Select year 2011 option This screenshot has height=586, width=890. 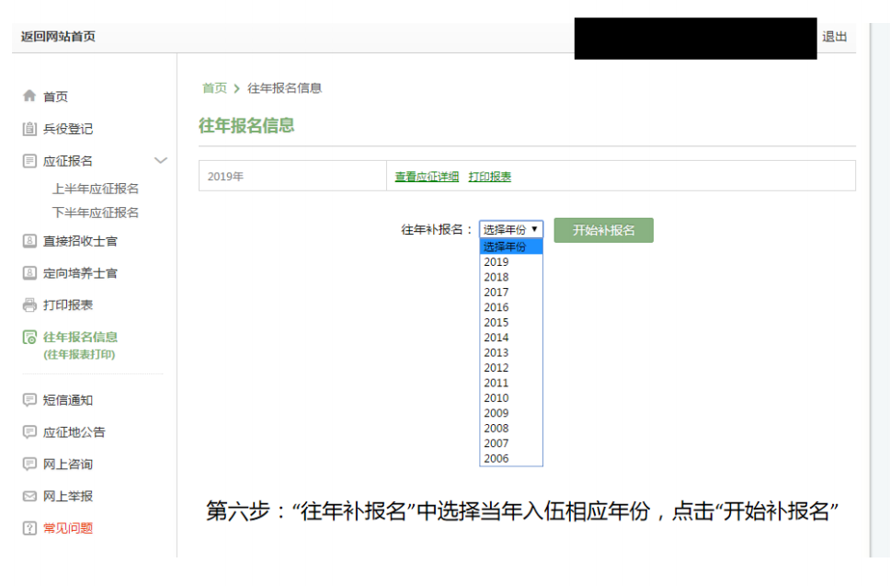point(511,383)
